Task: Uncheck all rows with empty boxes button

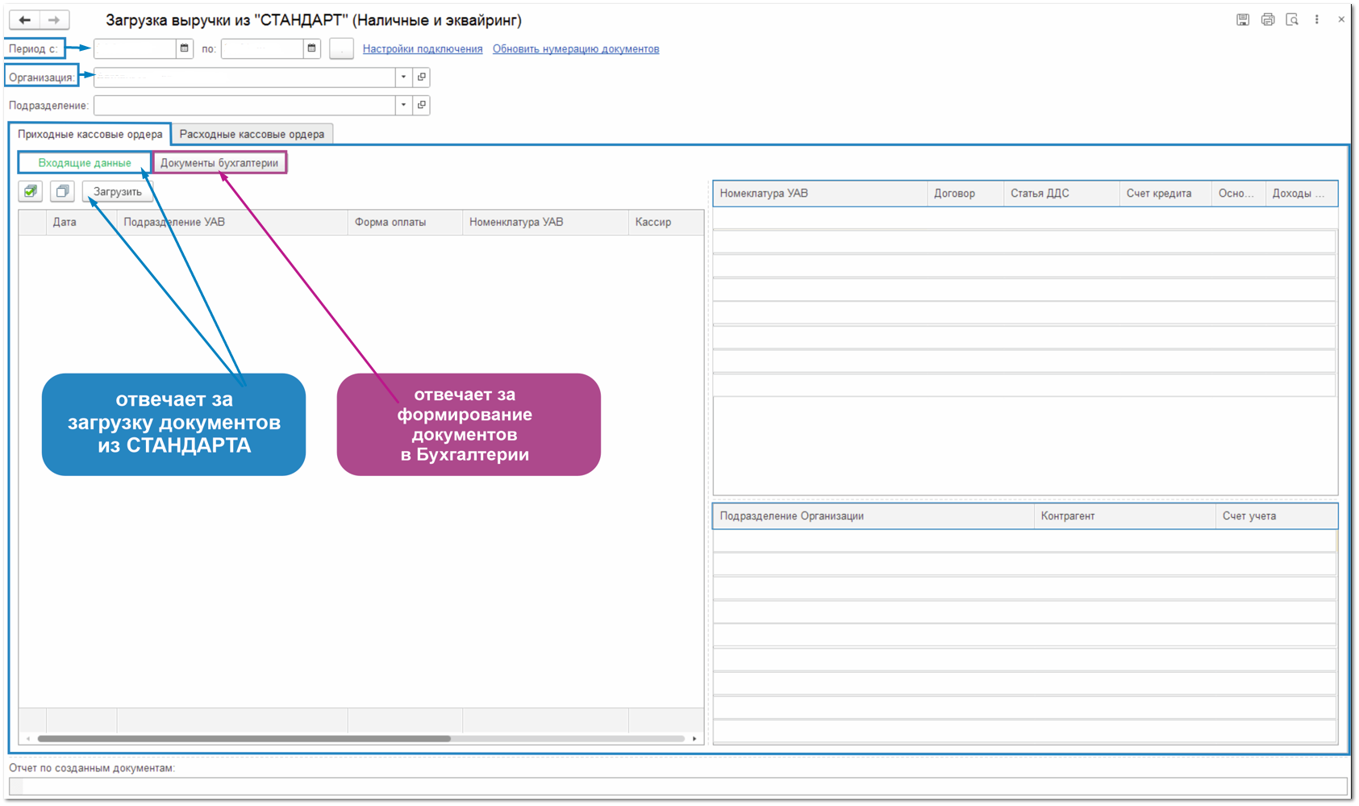Action: click(62, 192)
